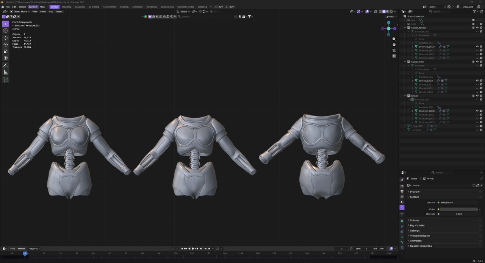The image size is (485, 263).
Task: Expand the Ray Visibility section
Action: [417, 226]
